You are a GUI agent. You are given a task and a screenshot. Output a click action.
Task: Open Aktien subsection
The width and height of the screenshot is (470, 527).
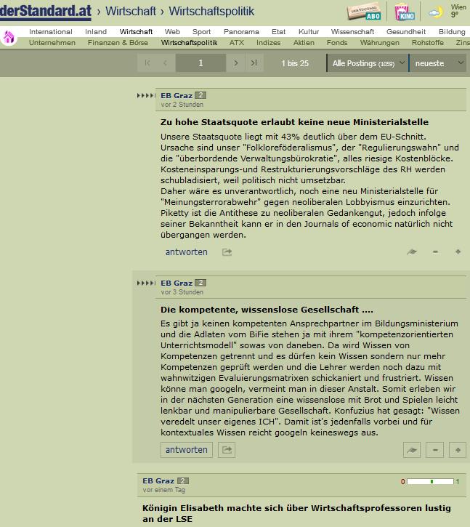304,43
